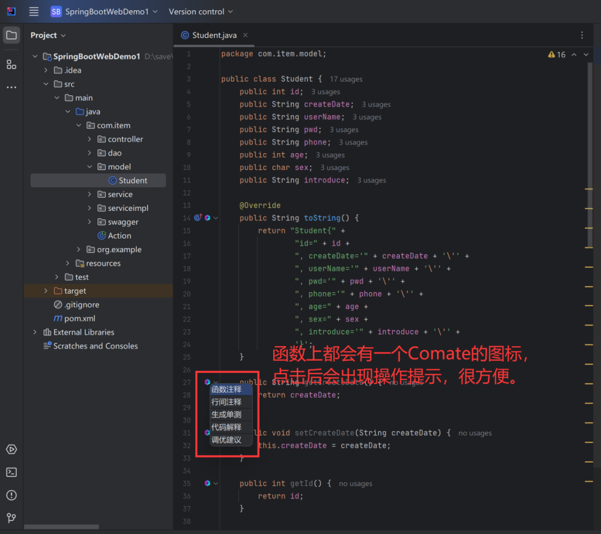Click 3 usages hint beside introduce field
The height and width of the screenshot is (534, 601).
tap(371, 180)
